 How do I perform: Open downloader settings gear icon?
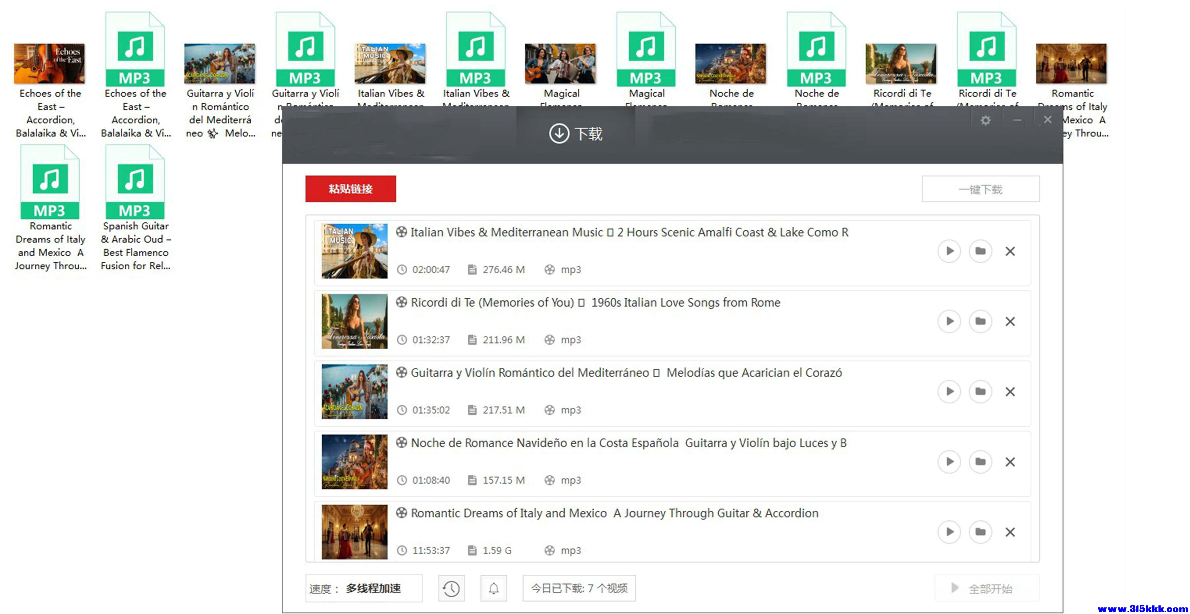(985, 120)
